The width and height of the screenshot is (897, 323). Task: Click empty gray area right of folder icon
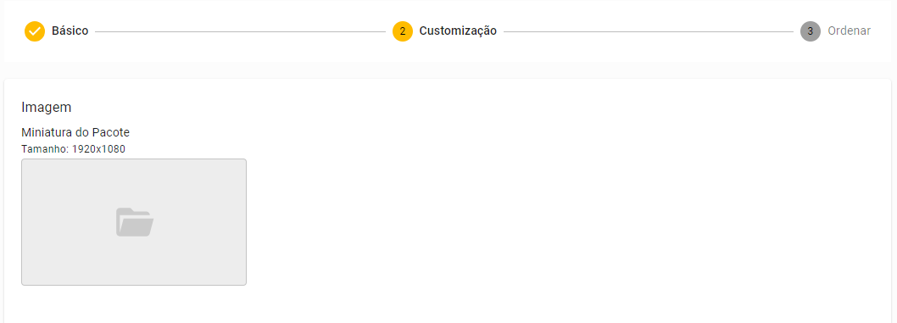pyautogui.click(x=200, y=222)
